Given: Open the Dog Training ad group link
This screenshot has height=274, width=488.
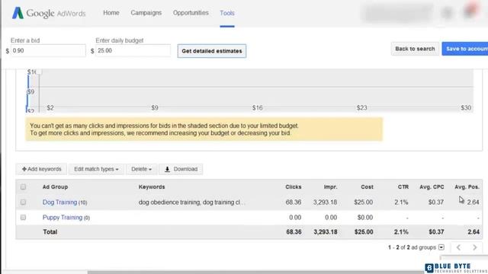Looking at the screenshot, I should [x=59, y=202].
